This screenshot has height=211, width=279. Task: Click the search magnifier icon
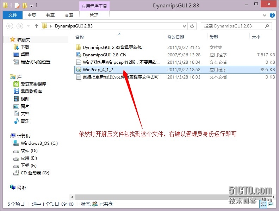[267, 26]
